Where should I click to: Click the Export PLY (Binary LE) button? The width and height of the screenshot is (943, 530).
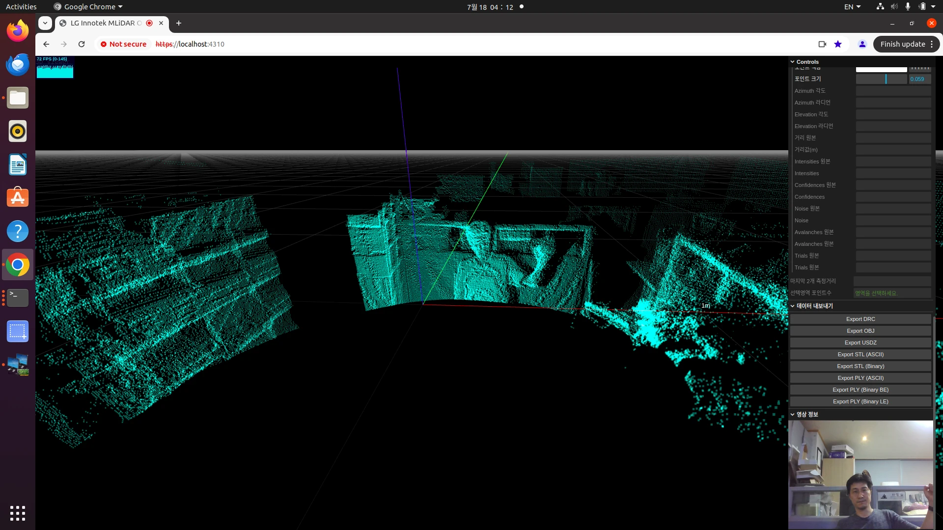pos(860,401)
